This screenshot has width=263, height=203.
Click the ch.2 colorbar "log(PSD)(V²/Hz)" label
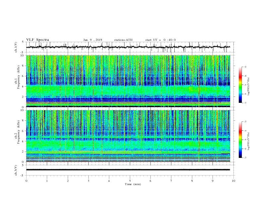click(249, 141)
